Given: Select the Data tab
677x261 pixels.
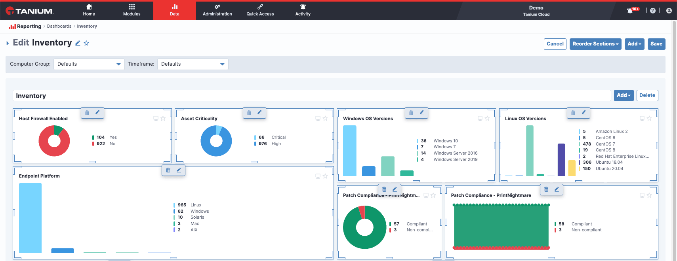Looking at the screenshot, I should [175, 10].
